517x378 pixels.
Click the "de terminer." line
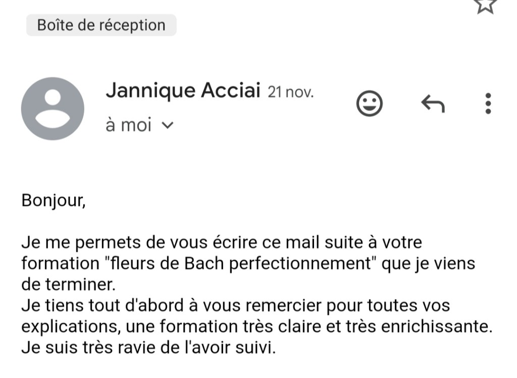(x=69, y=285)
